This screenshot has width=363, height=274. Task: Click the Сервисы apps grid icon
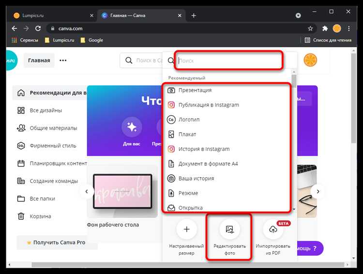pos(14,40)
